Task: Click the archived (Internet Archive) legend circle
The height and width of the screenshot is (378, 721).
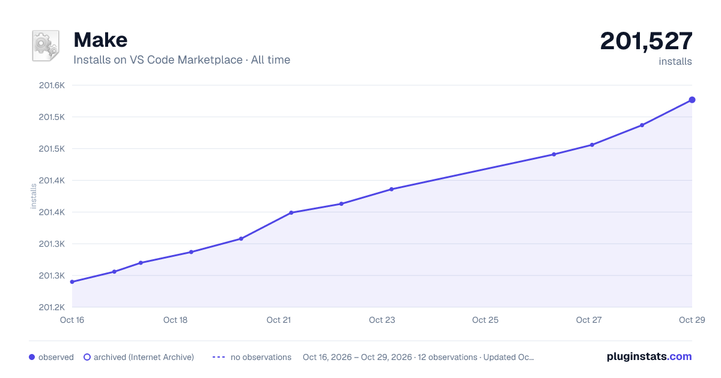Action: pyautogui.click(x=87, y=357)
